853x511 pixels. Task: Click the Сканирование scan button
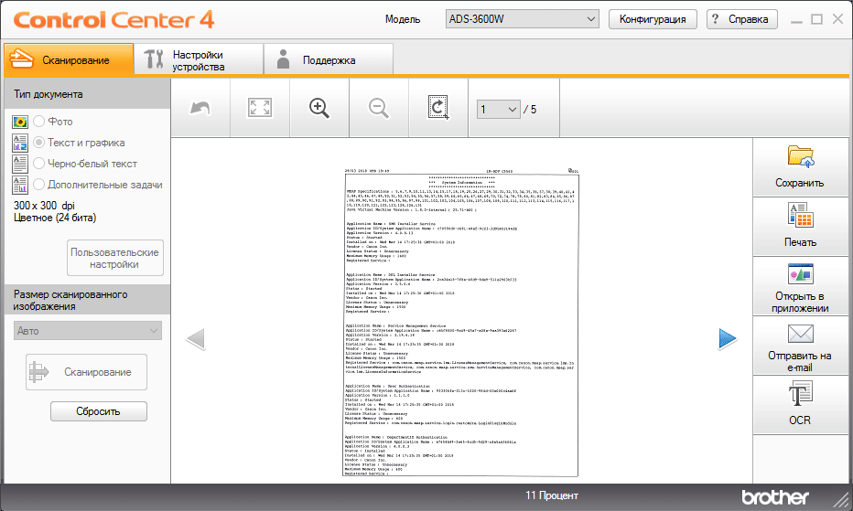[87, 372]
